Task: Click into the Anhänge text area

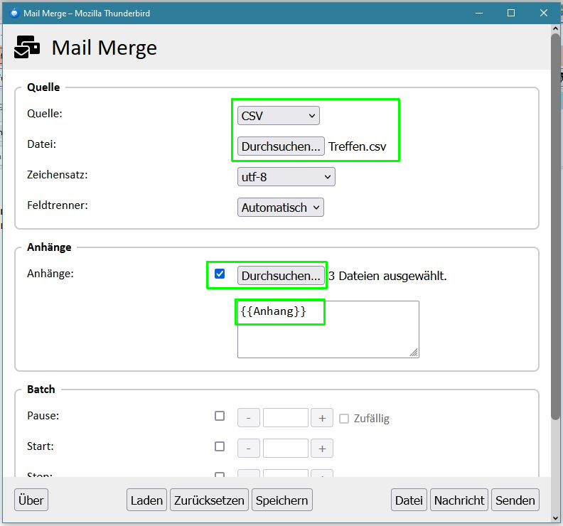Action: pos(328,338)
